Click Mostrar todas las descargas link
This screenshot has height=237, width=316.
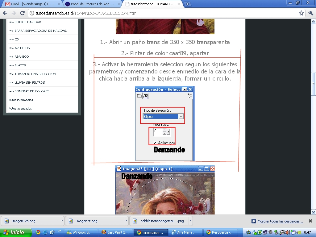click(280, 221)
